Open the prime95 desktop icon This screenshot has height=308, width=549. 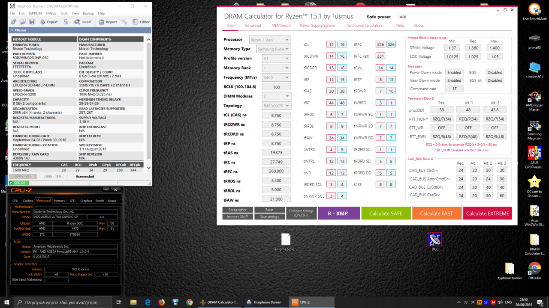(x=534, y=41)
